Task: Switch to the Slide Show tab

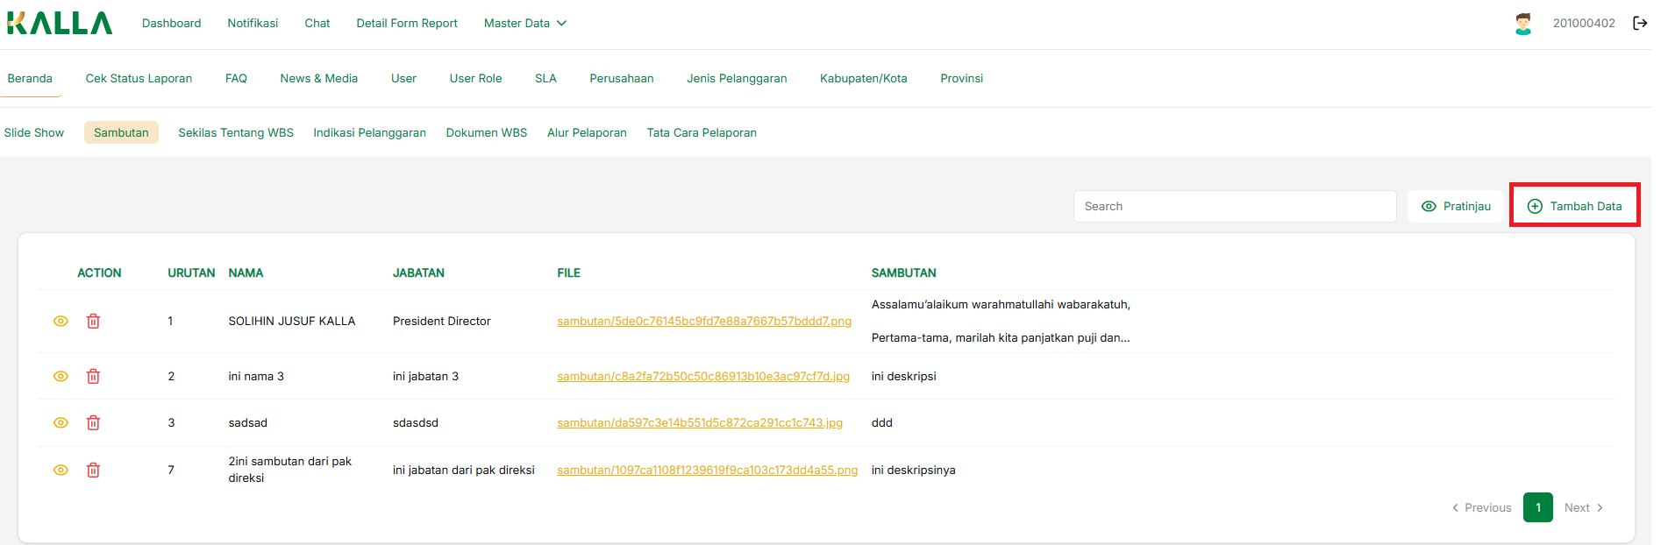Action: point(34,133)
